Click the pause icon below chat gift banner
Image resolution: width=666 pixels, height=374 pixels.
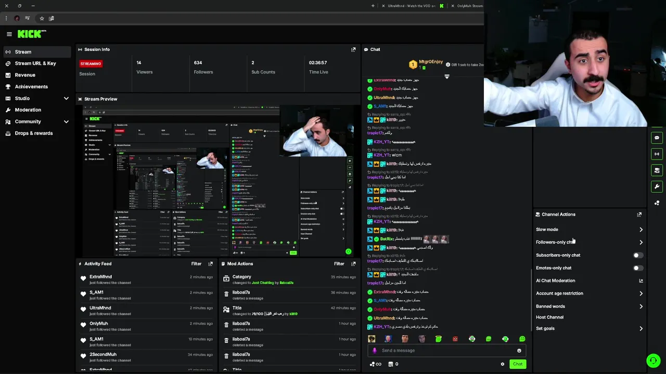[x=446, y=77]
